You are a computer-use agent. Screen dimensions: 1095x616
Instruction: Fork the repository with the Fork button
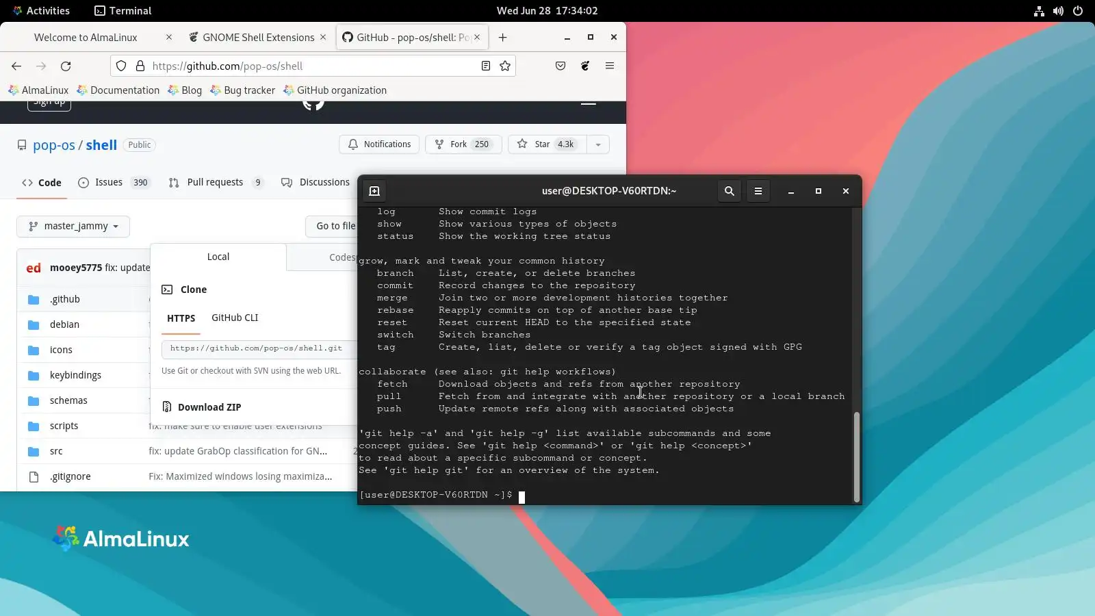coord(463,144)
